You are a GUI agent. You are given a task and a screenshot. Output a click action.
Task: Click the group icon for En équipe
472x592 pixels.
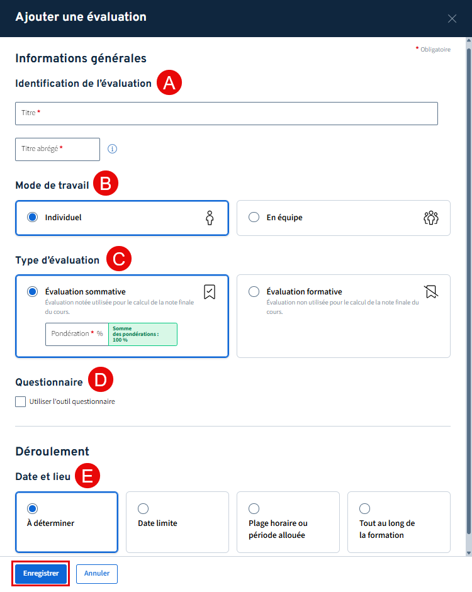pos(431,218)
